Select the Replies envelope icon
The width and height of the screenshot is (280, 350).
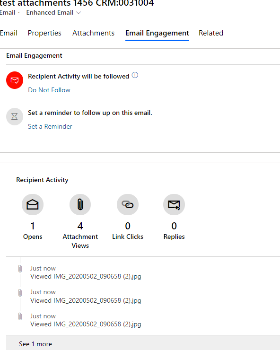coord(174,204)
